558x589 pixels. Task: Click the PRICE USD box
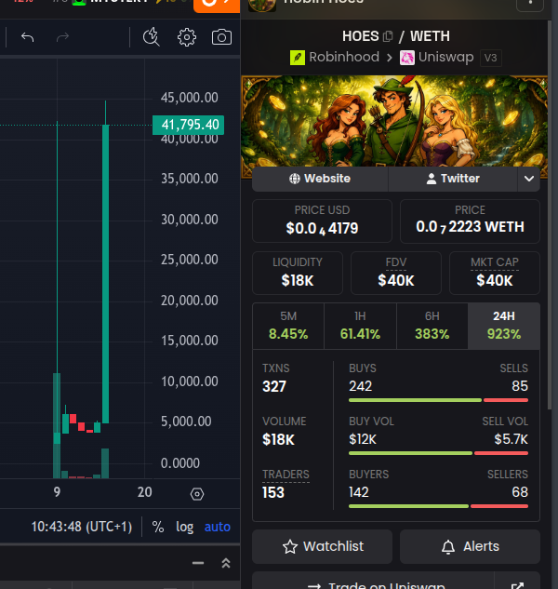(322, 221)
